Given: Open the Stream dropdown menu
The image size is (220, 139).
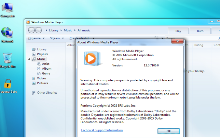Looking at the screenshot, I should [x=57, y=38].
